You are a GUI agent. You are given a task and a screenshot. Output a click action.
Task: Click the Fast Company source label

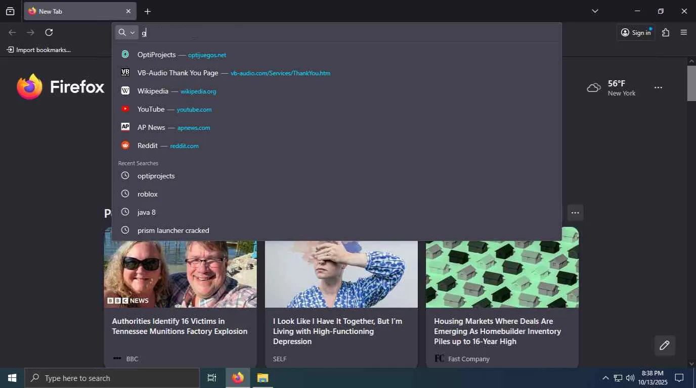pos(469,359)
